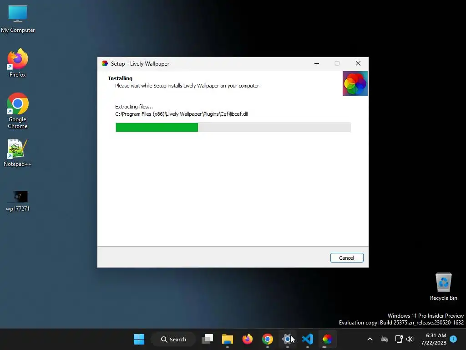466x350 pixels.
Task: Open network status tray icon
Action: pos(399,339)
